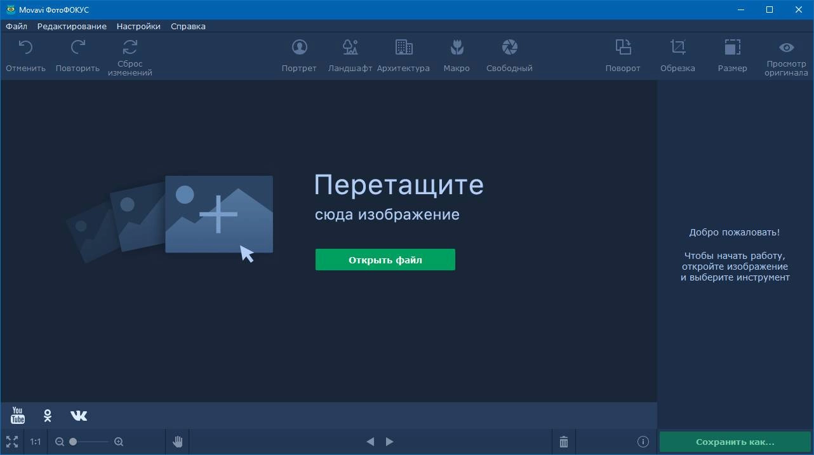The height and width of the screenshot is (455, 814).
Task: Go to previous image arrow
Action: pyautogui.click(x=370, y=442)
